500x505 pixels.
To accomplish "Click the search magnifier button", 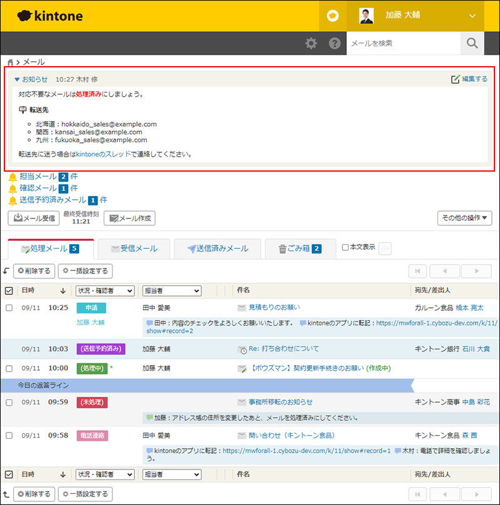I will [472, 44].
